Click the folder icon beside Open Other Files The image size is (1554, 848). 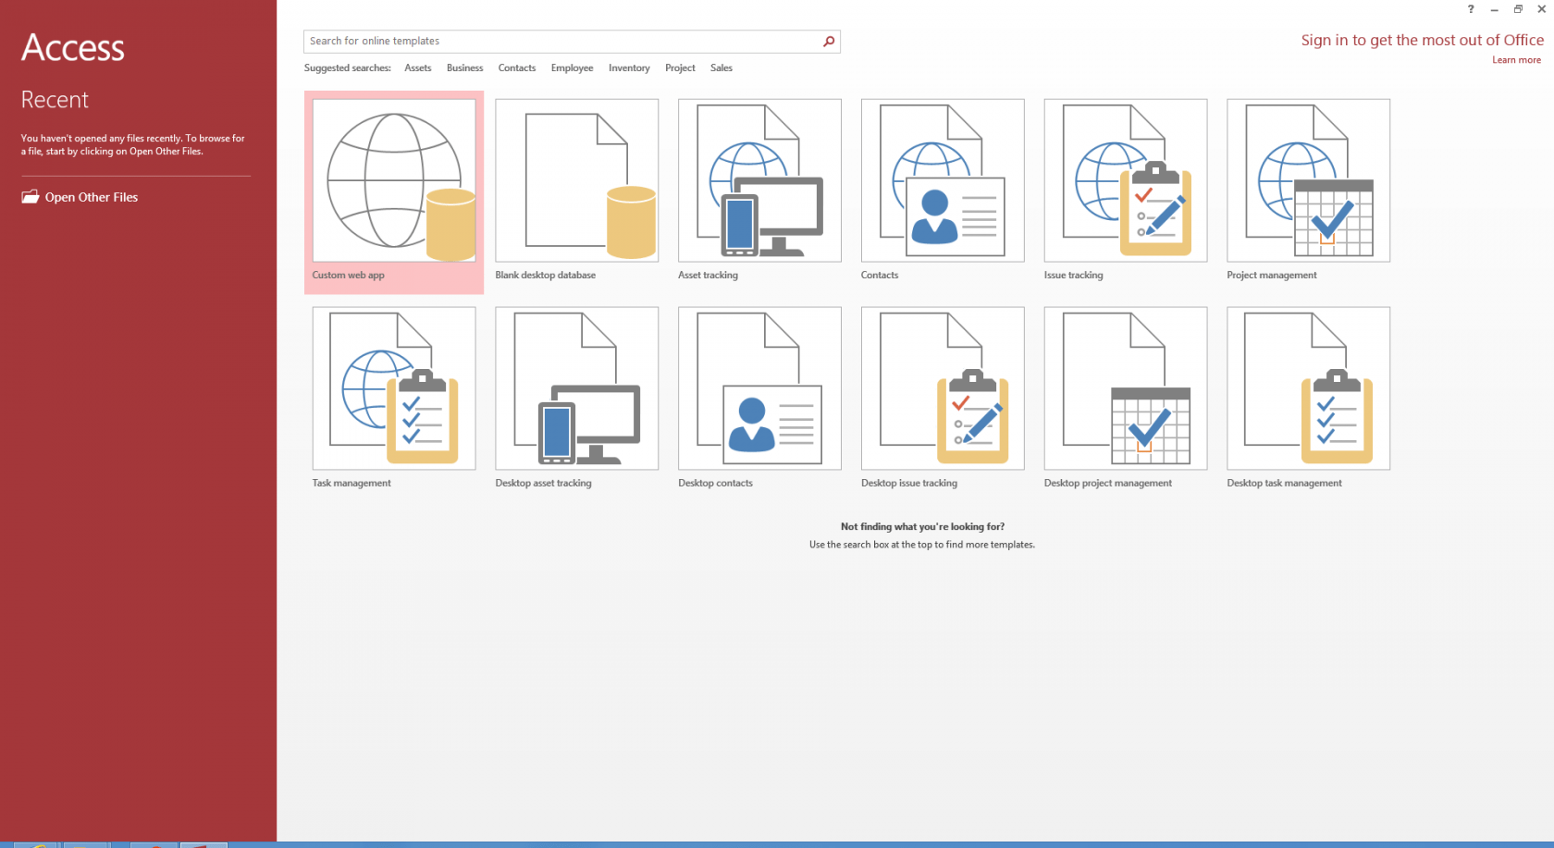tap(31, 197)
